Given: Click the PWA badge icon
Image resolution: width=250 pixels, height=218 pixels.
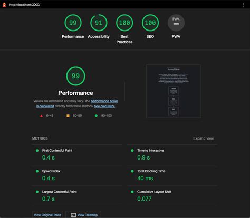Looking at the screenshot, I should (176, 23).
